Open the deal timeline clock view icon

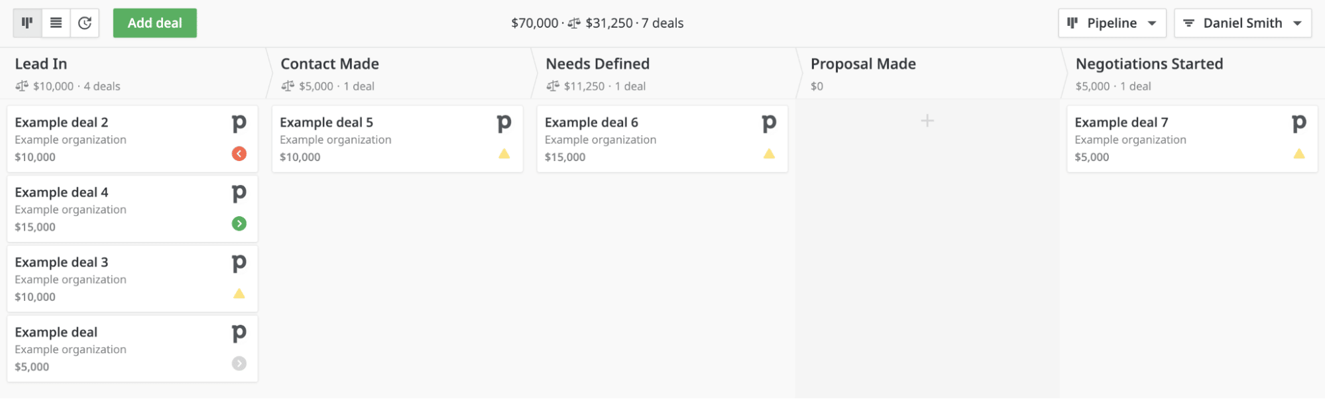[84, 22]
